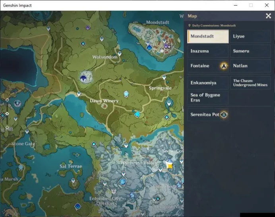Click the quest icon beside Fontaine
The height and width of the screenshot is (217, 275).
224,66
